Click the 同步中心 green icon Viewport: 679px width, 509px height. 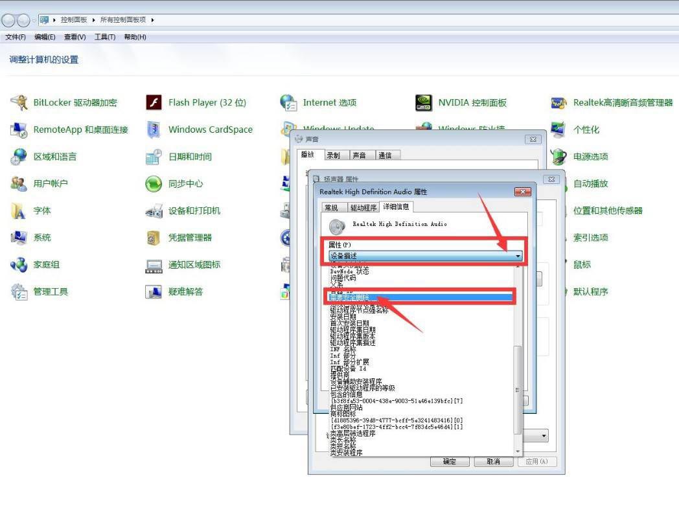[x=154, y=184]
